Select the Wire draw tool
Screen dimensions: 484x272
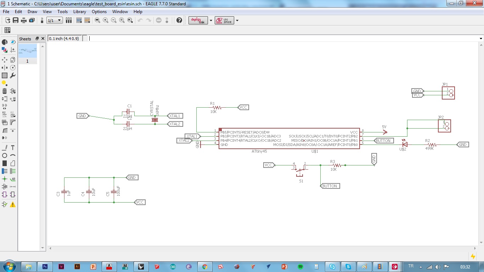click(x=5, y=148)
